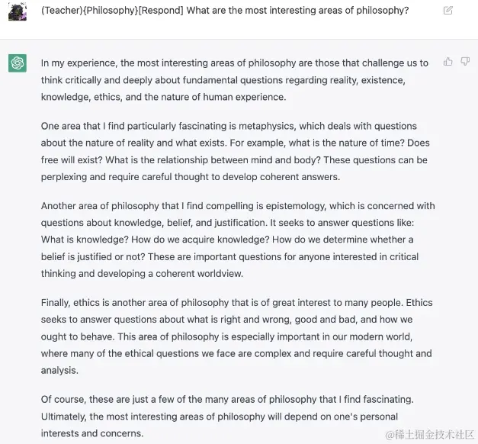Screen dimensions: 478x444
Task: Click the 'What is knowledge?' question text
Action: [x=85, y=240]
